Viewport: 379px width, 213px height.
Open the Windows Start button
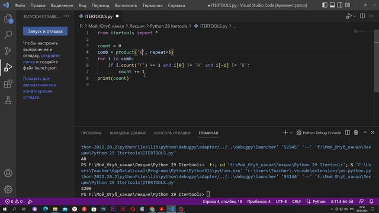coord(5,209)
